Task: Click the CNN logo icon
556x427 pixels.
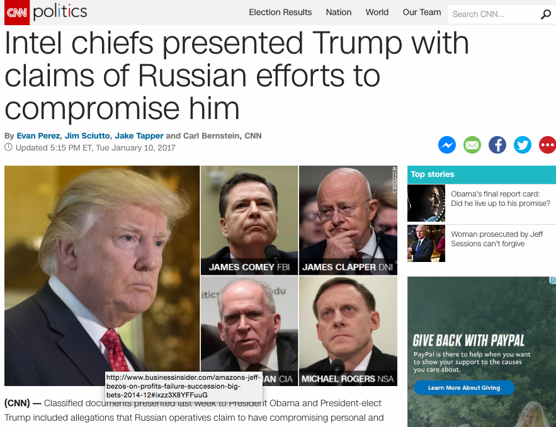Action: (x=16, y=13)
